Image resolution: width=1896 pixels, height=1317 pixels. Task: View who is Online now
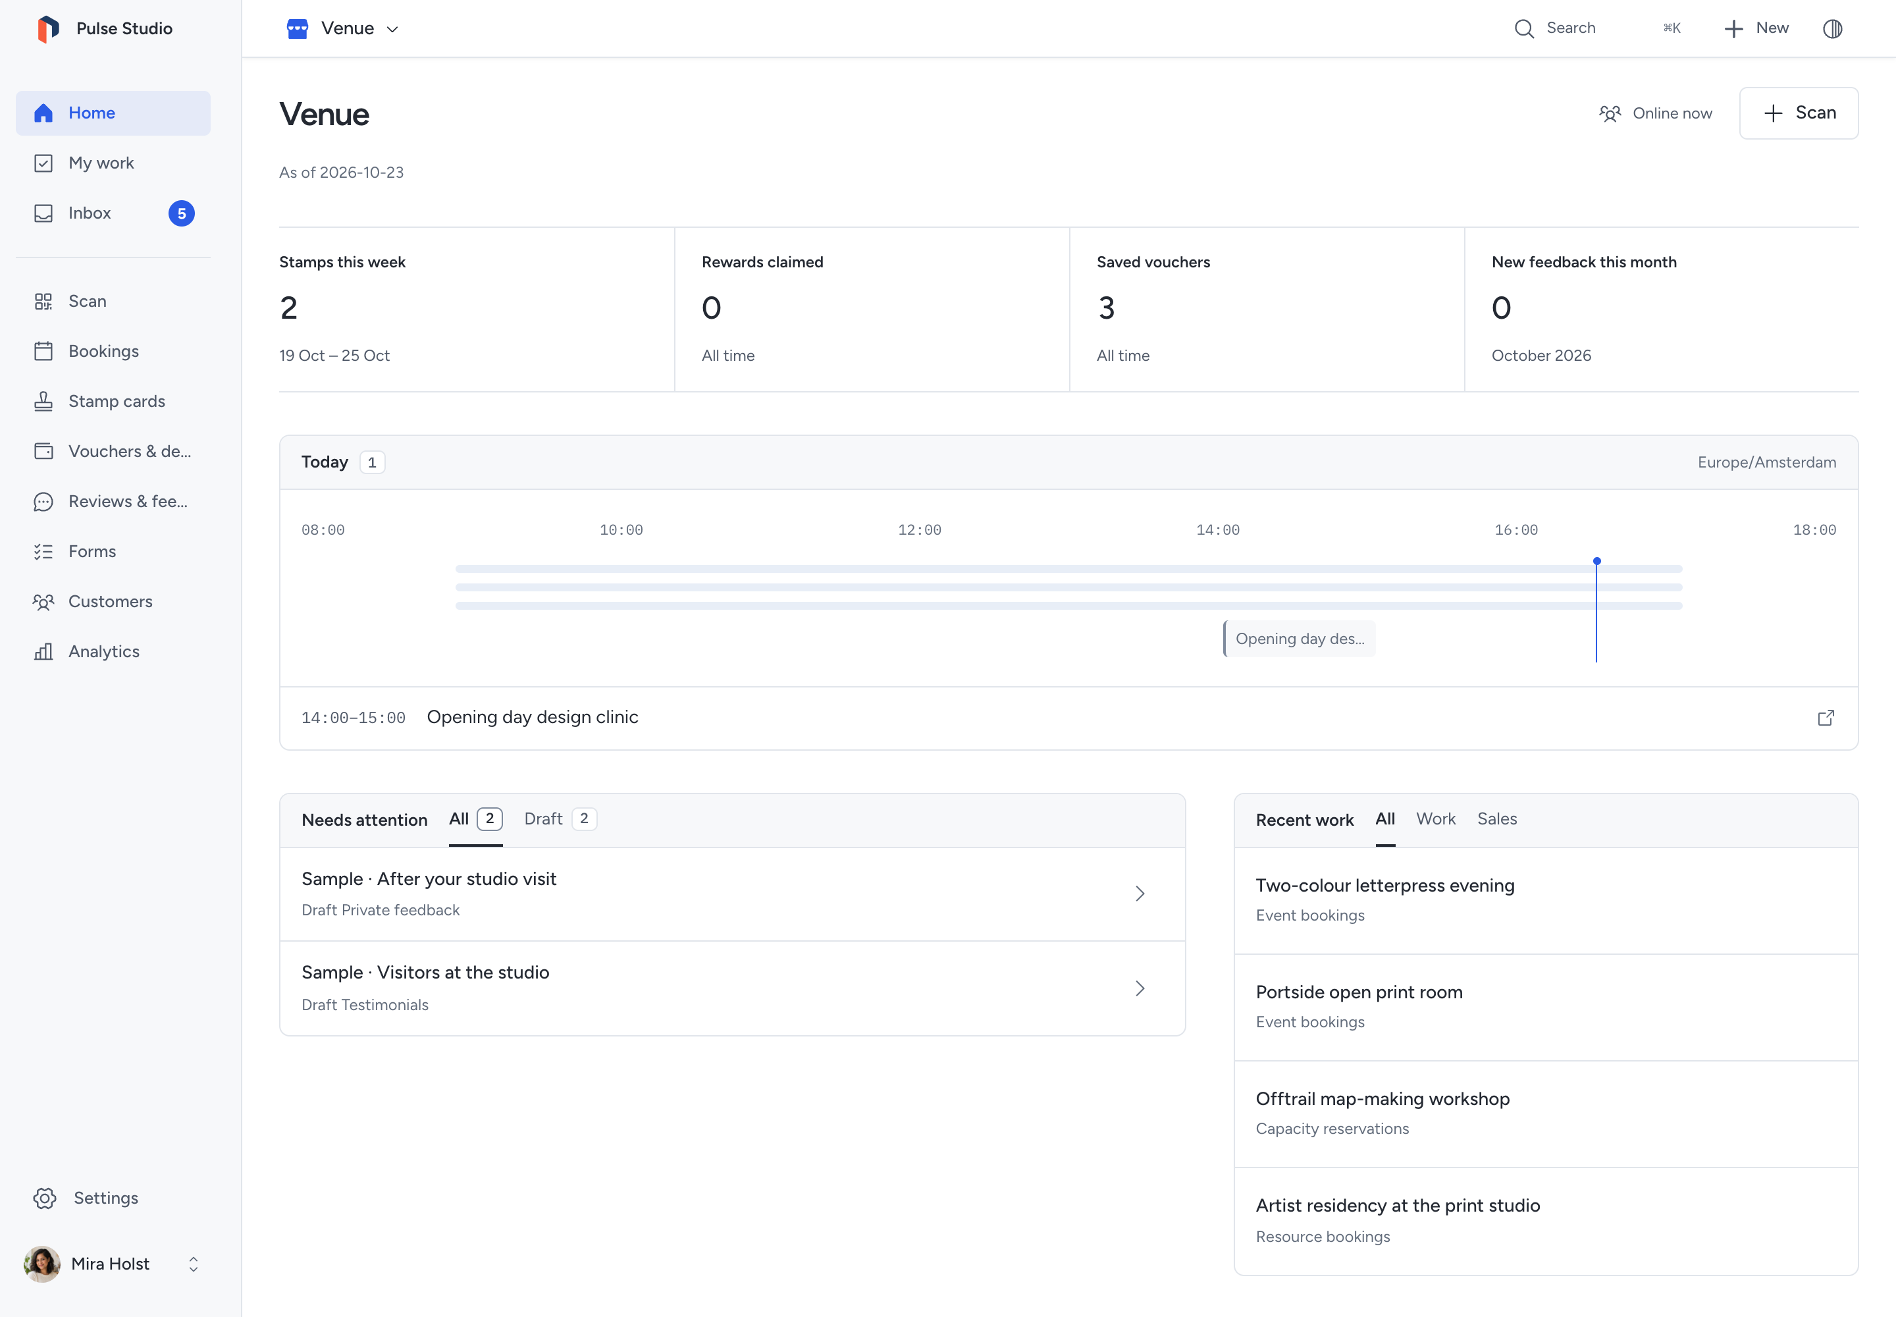[1655, 114]
